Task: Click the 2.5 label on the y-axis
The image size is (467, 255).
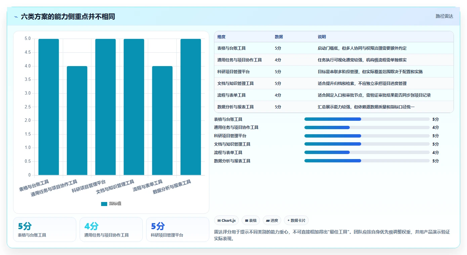Action: pos(28,107)
